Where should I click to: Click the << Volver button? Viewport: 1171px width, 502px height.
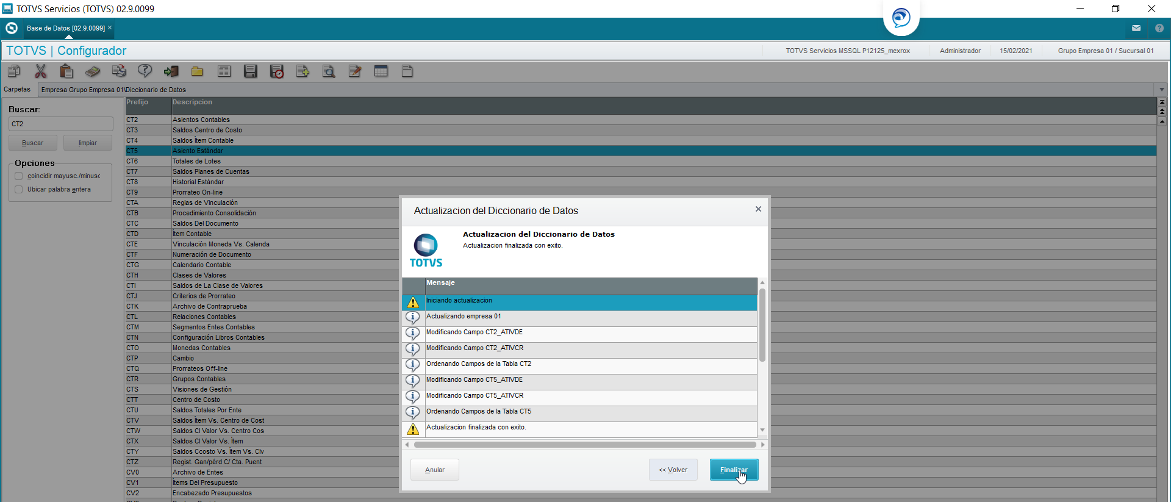[673, 470]
